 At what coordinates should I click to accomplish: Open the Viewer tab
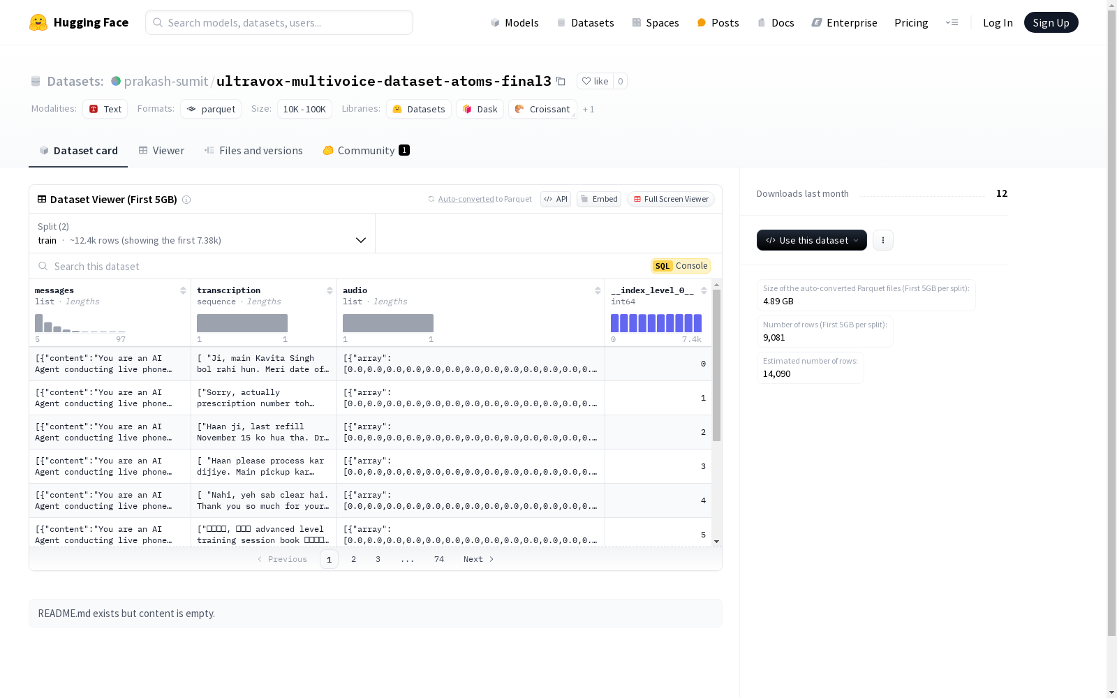pos(161,151)
